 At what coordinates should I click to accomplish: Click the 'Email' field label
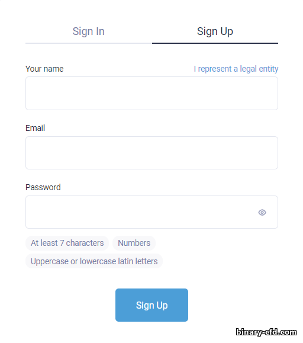[35, 128]
